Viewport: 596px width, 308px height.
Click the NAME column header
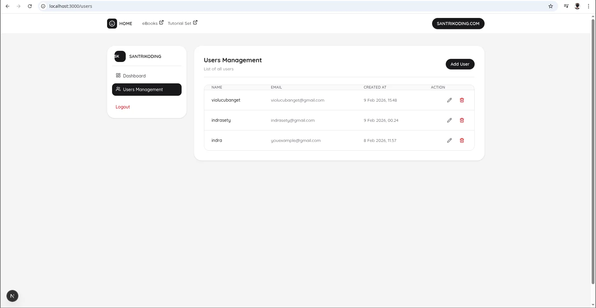click(x=217, y=87)
